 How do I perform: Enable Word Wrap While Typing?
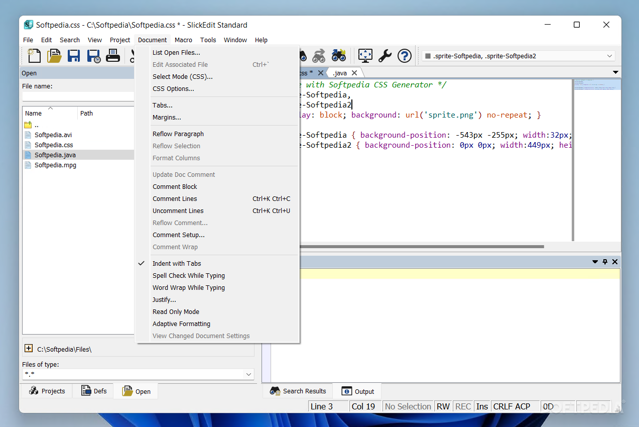click(189, 287)
